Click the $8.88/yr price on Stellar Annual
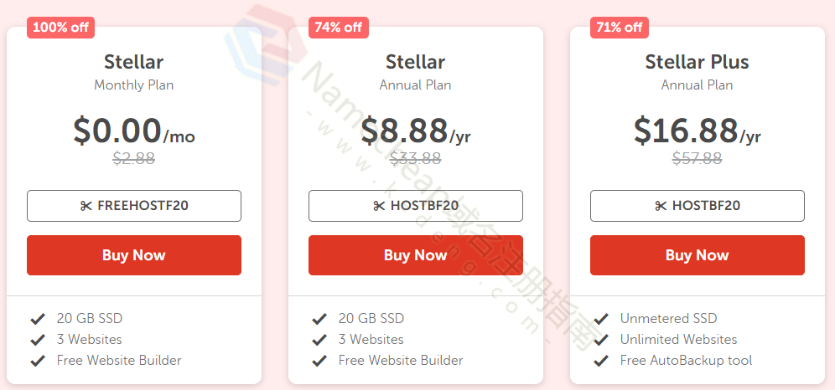Image resolution: width=835 pixels, height=390 pixels. (416, 131)
